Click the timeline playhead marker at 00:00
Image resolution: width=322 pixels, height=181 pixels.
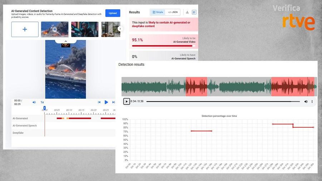coord(45,107)
